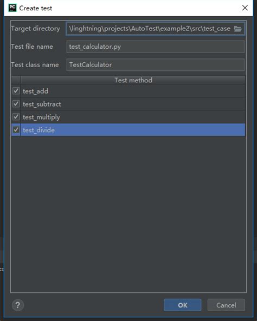Edit the Test class name field

[x=156, y=65]
